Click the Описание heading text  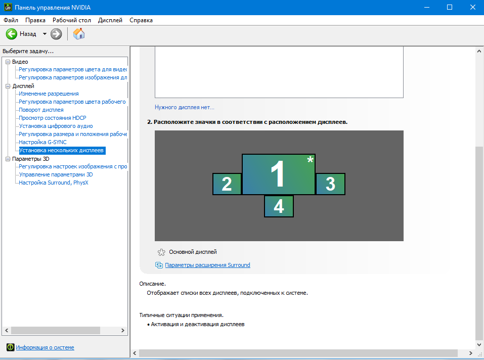153,284
